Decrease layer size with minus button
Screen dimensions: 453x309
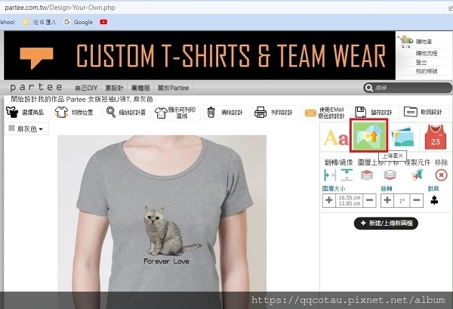pyautogui.click(x=369, y=200)
